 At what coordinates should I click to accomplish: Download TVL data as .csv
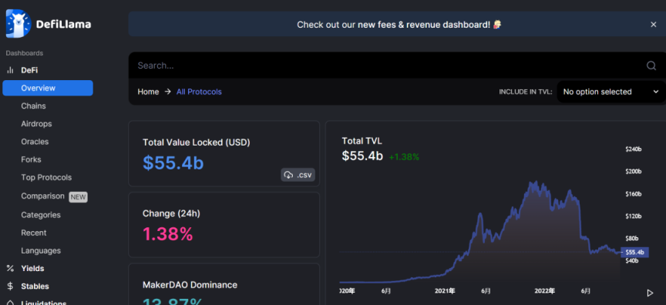click(298, 175)
